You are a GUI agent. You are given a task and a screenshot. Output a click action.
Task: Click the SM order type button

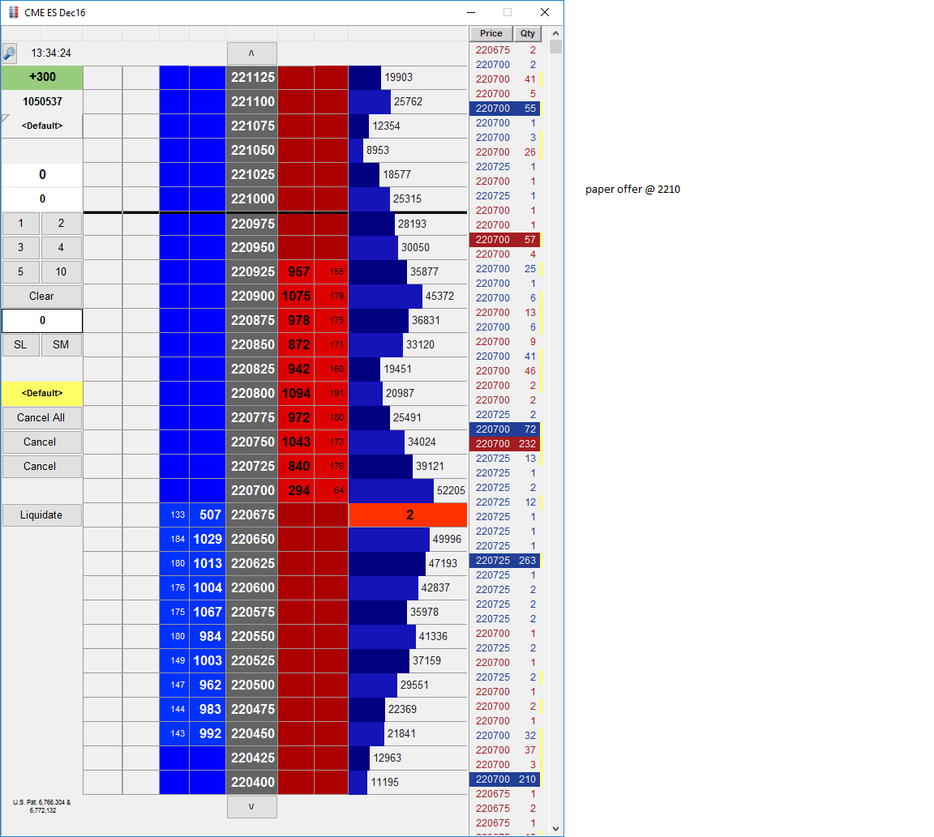coord(61,344)
